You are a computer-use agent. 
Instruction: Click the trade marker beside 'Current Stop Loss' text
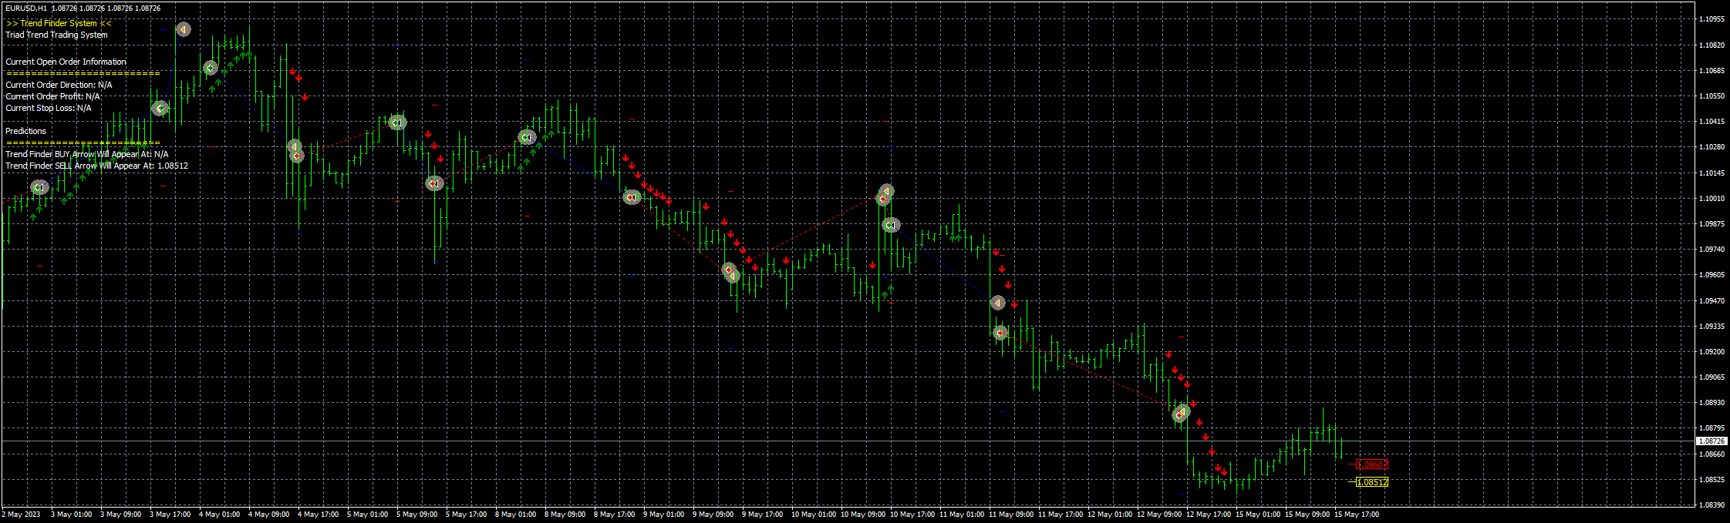(x=160, y=109)
